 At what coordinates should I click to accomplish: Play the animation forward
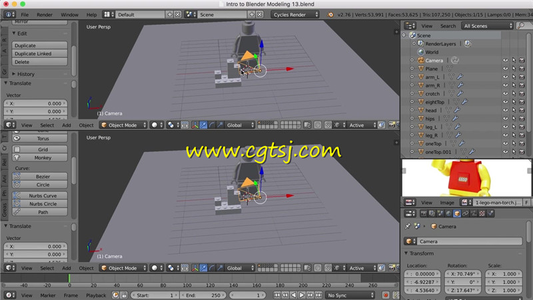(x=302, y=295)
